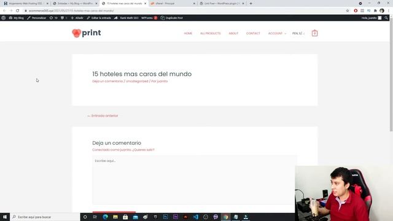Focus the 'Escribe aquí...' comment textarea
Image resolution: width=393 pixels, height=221 pixels.
[x=195, y=180]
